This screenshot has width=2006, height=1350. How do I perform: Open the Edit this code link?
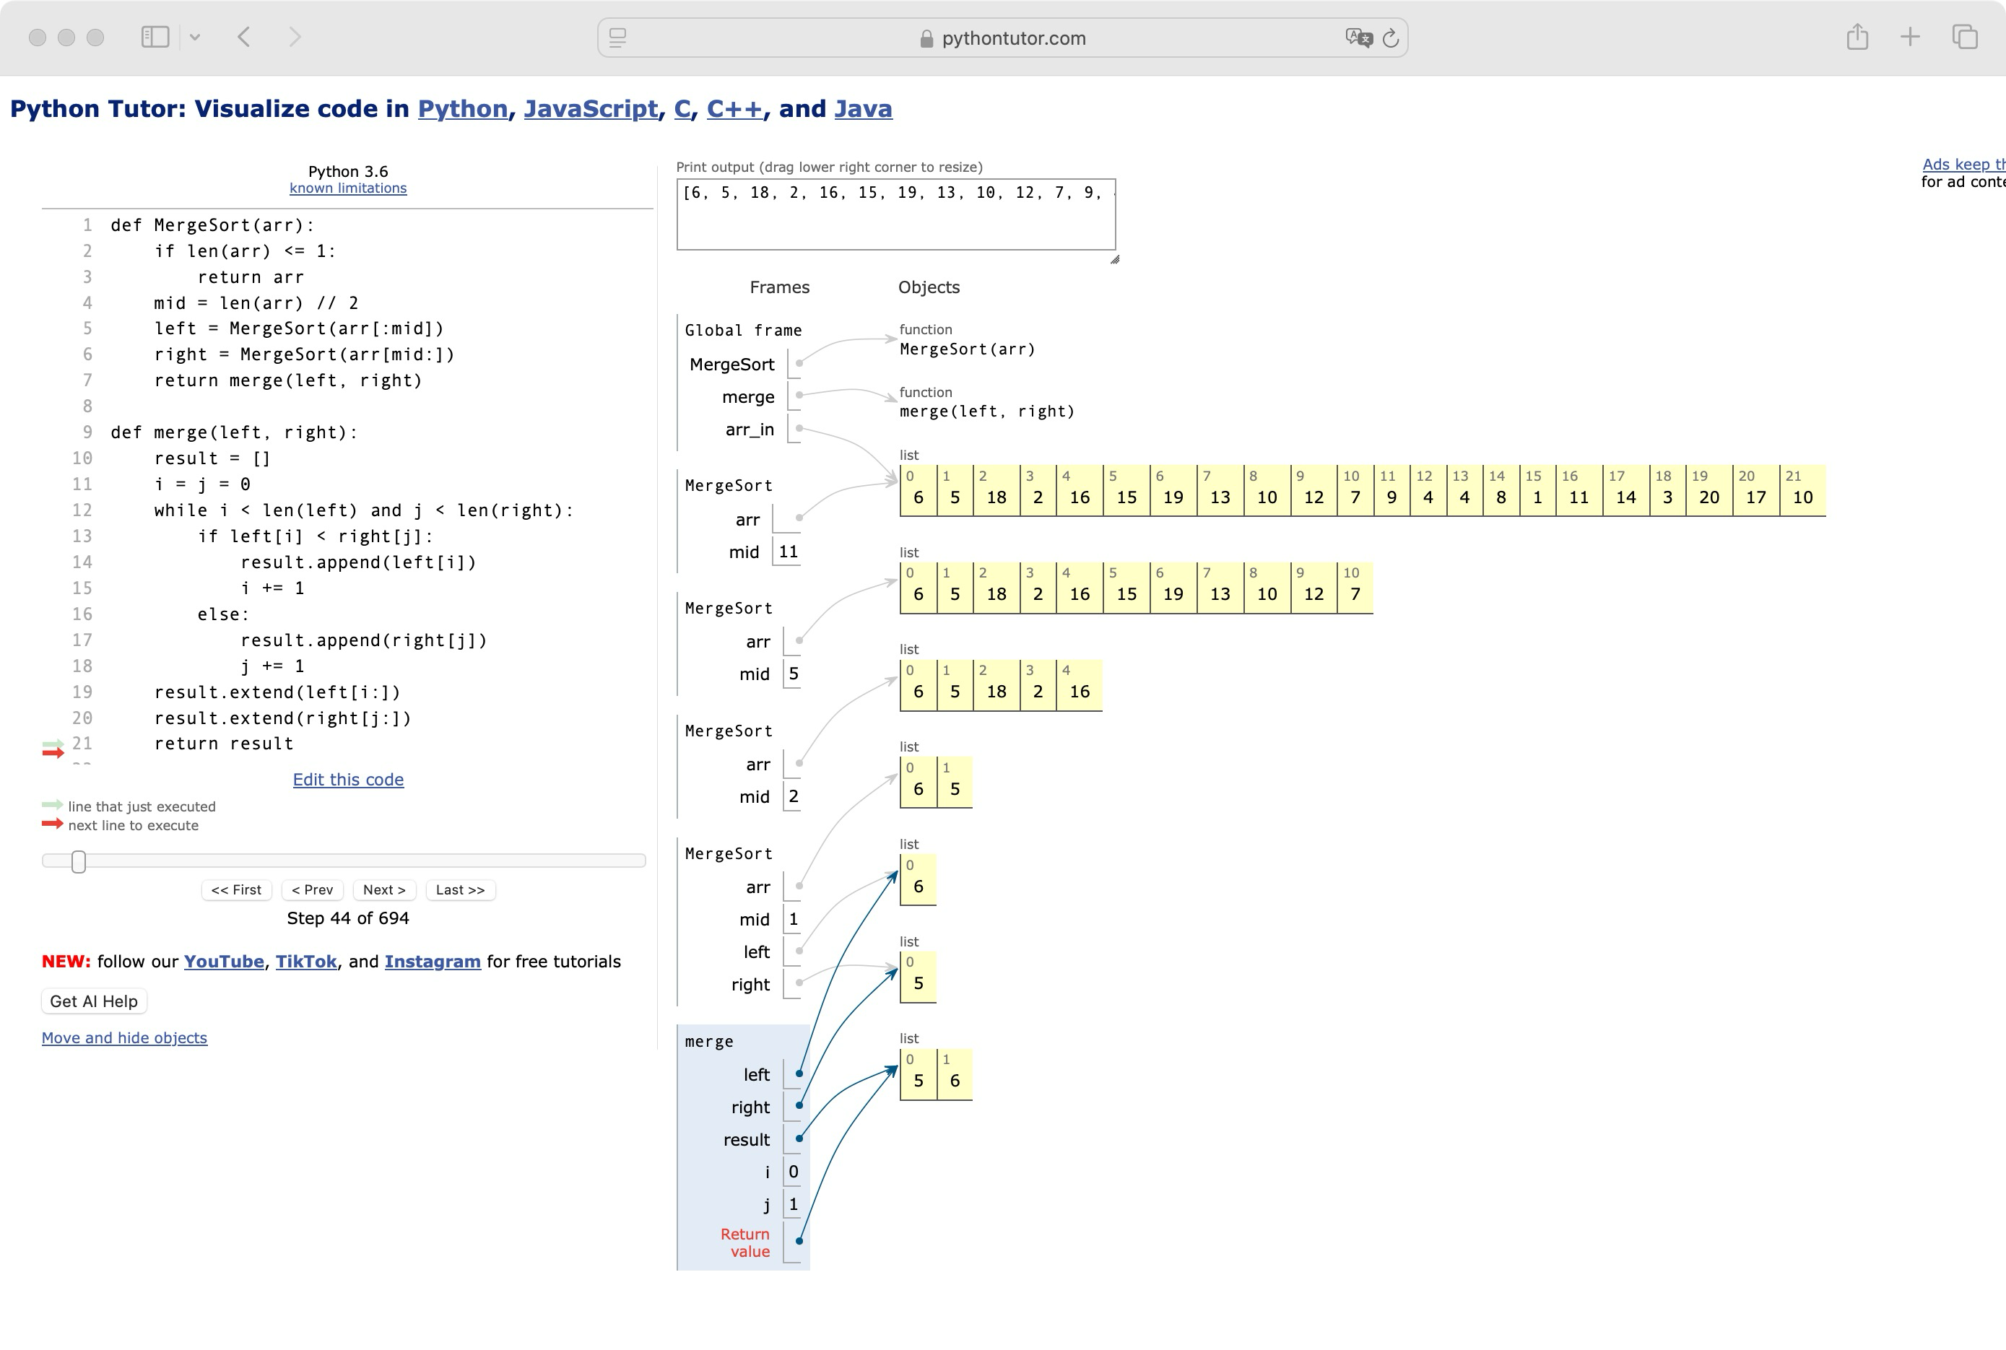coord(348,779)
